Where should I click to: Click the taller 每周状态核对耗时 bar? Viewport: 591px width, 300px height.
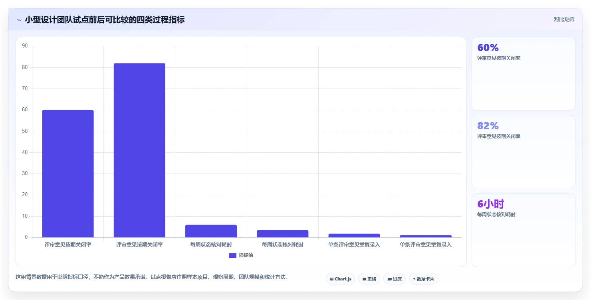coord(211,231)
